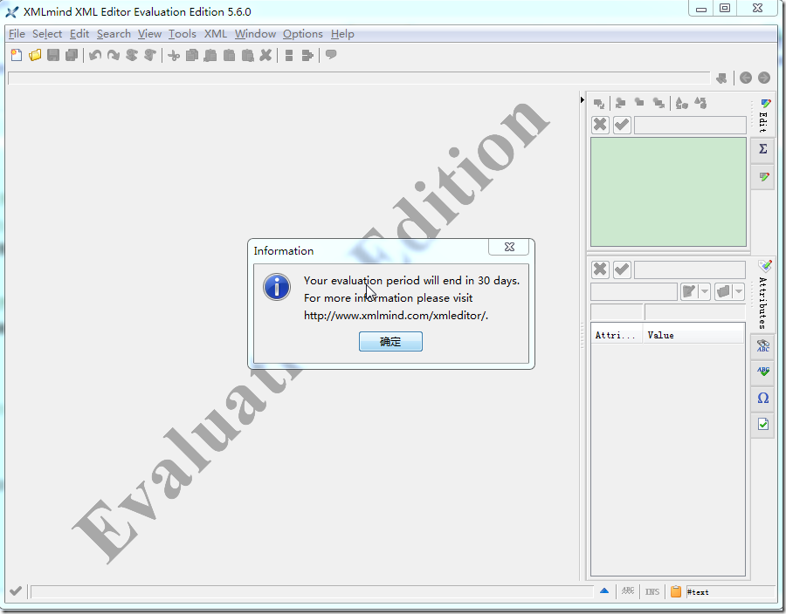Click the Command History icon

point(150,55)
